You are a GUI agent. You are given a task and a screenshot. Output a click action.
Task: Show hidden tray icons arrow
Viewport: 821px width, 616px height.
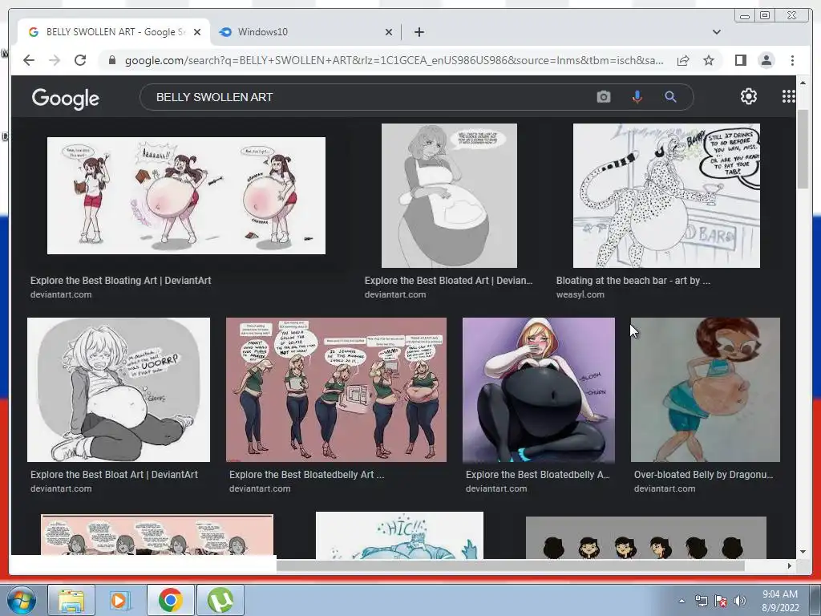[x=681, y=601]
